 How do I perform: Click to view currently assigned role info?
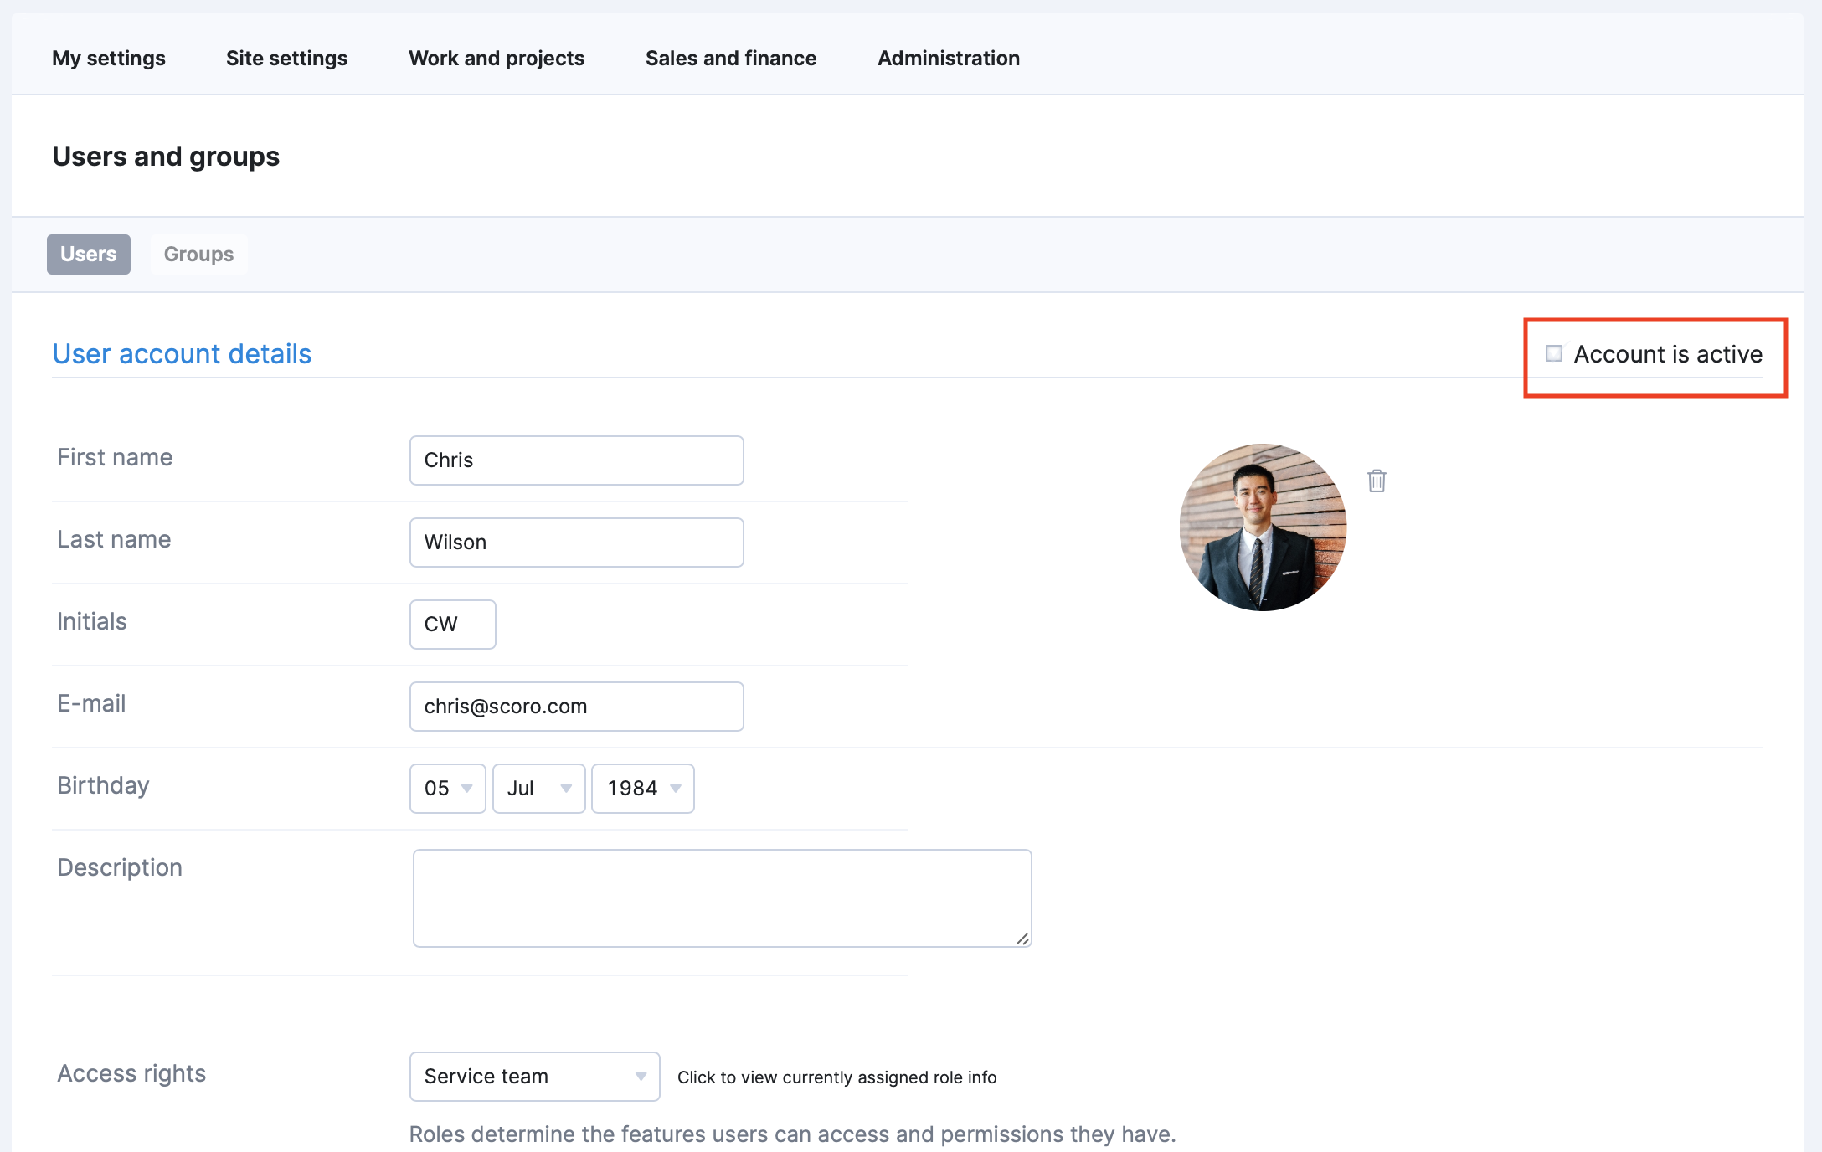[836, 1077]
